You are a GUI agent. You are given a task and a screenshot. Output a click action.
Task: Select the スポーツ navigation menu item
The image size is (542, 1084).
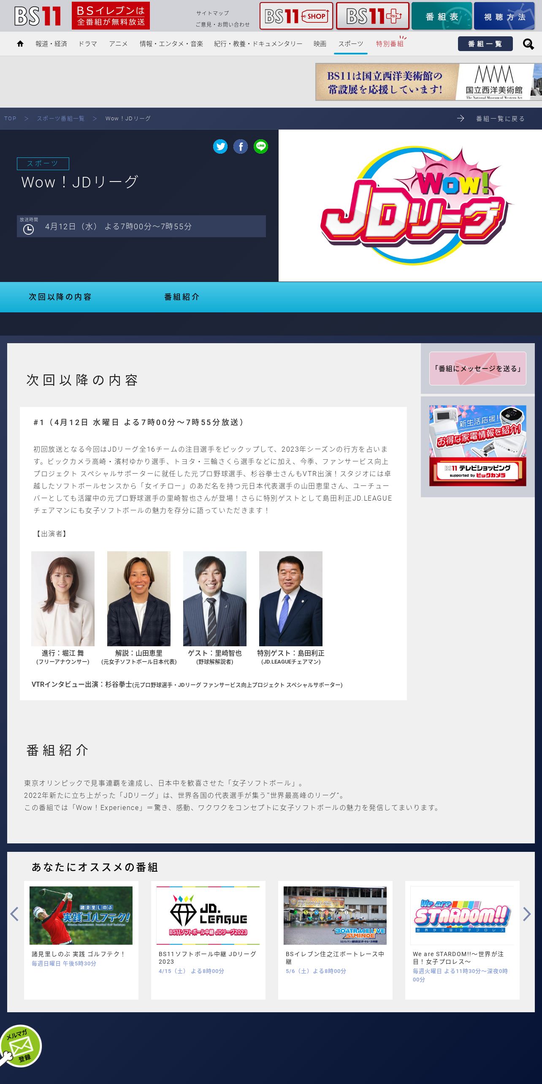[x=351, y=44]
